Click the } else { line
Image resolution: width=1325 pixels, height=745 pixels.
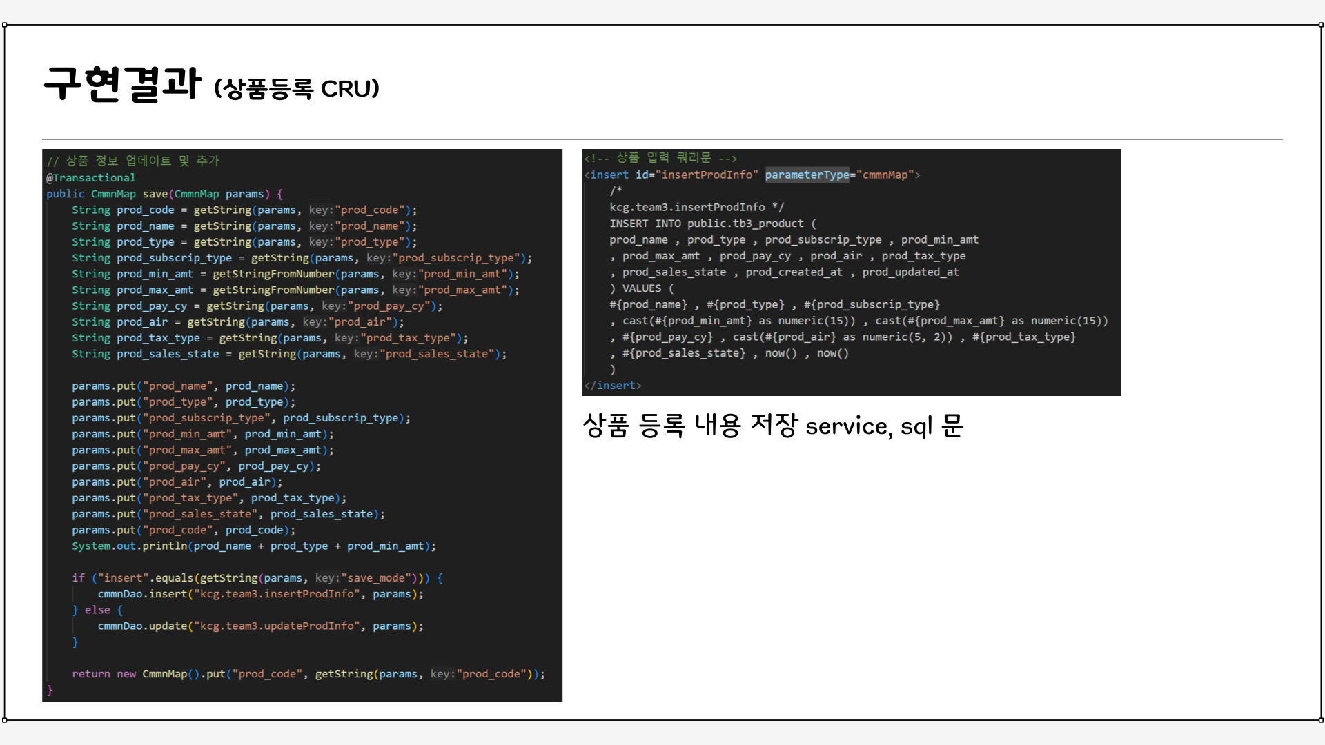coord(97,610)
